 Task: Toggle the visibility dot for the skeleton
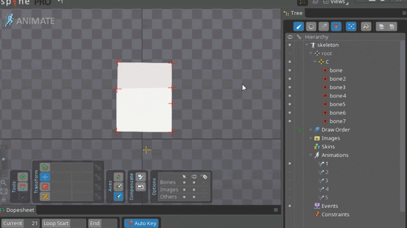tap(290, 45)
